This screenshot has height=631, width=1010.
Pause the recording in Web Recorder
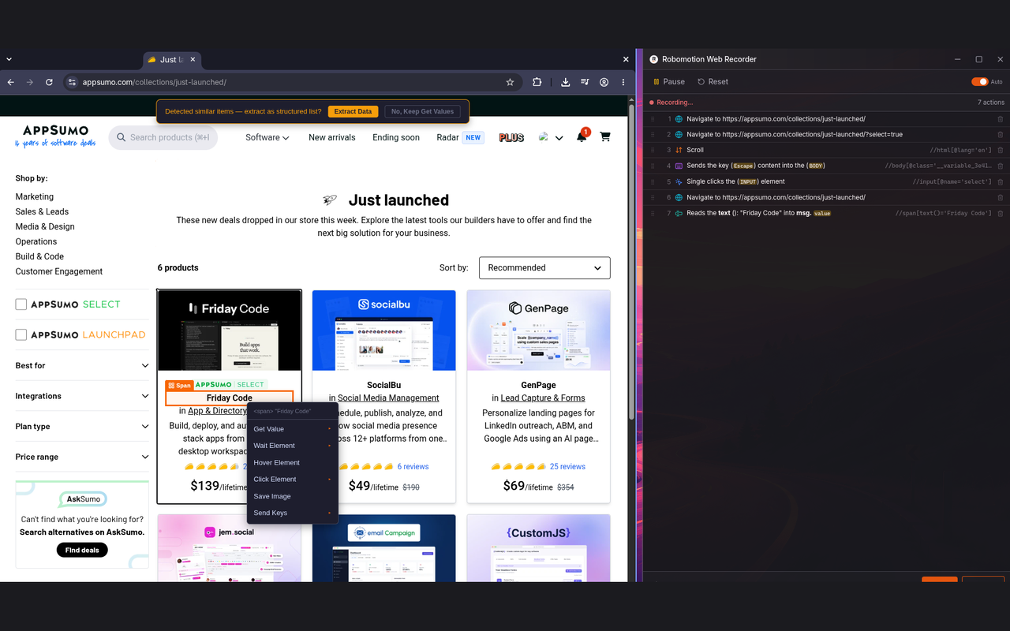668,82
